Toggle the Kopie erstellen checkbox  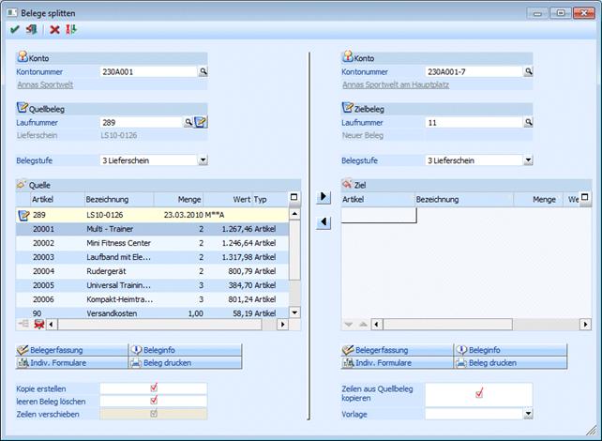153,388
